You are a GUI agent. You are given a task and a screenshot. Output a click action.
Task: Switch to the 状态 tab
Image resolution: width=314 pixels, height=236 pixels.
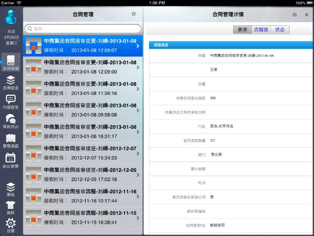click(280, 29)
